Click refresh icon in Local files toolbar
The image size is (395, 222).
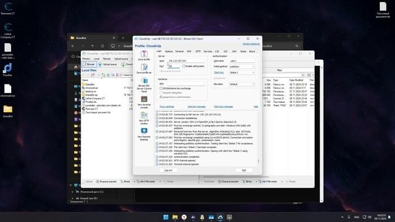coord(103,75)
